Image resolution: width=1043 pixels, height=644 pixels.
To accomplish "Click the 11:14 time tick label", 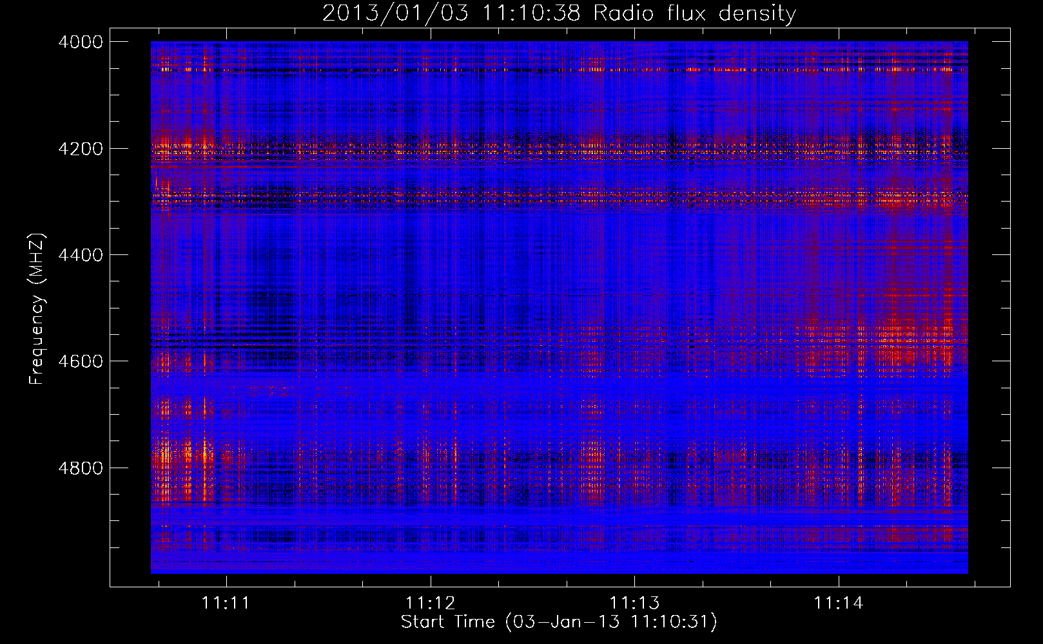I will (839, 603).
